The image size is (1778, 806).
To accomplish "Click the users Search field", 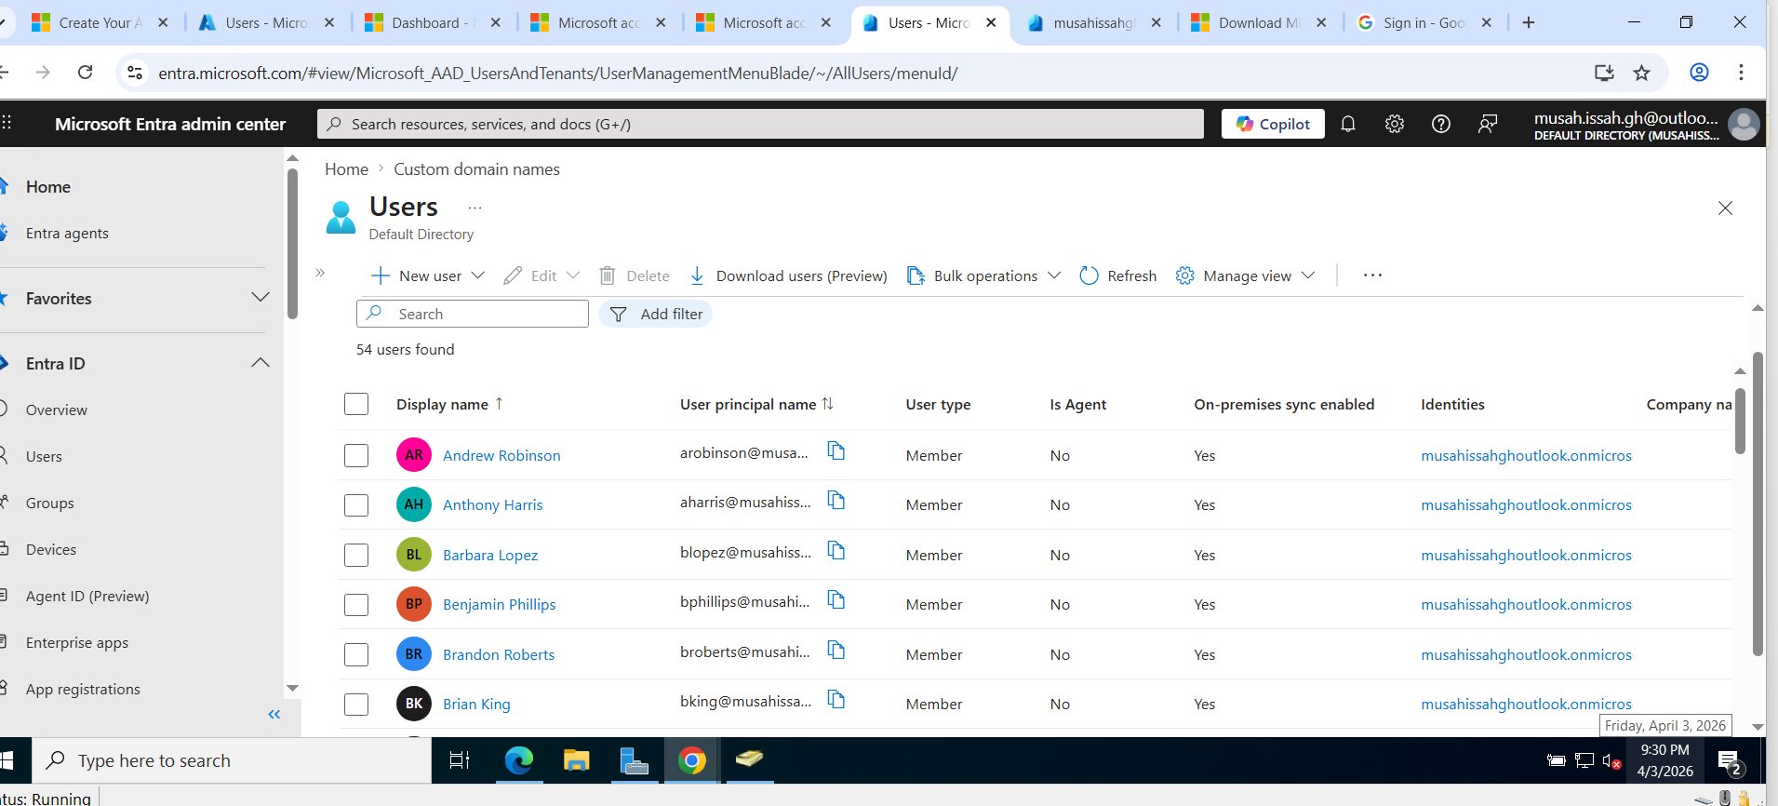I will (x=473, y=314).
